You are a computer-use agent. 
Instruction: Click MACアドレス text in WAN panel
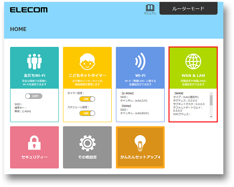182,114
